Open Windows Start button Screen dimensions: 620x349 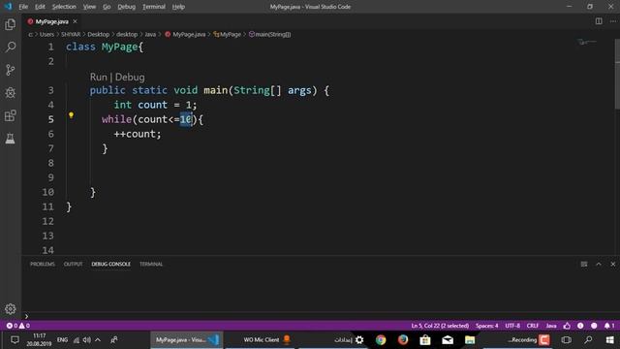tap(609, 340)
